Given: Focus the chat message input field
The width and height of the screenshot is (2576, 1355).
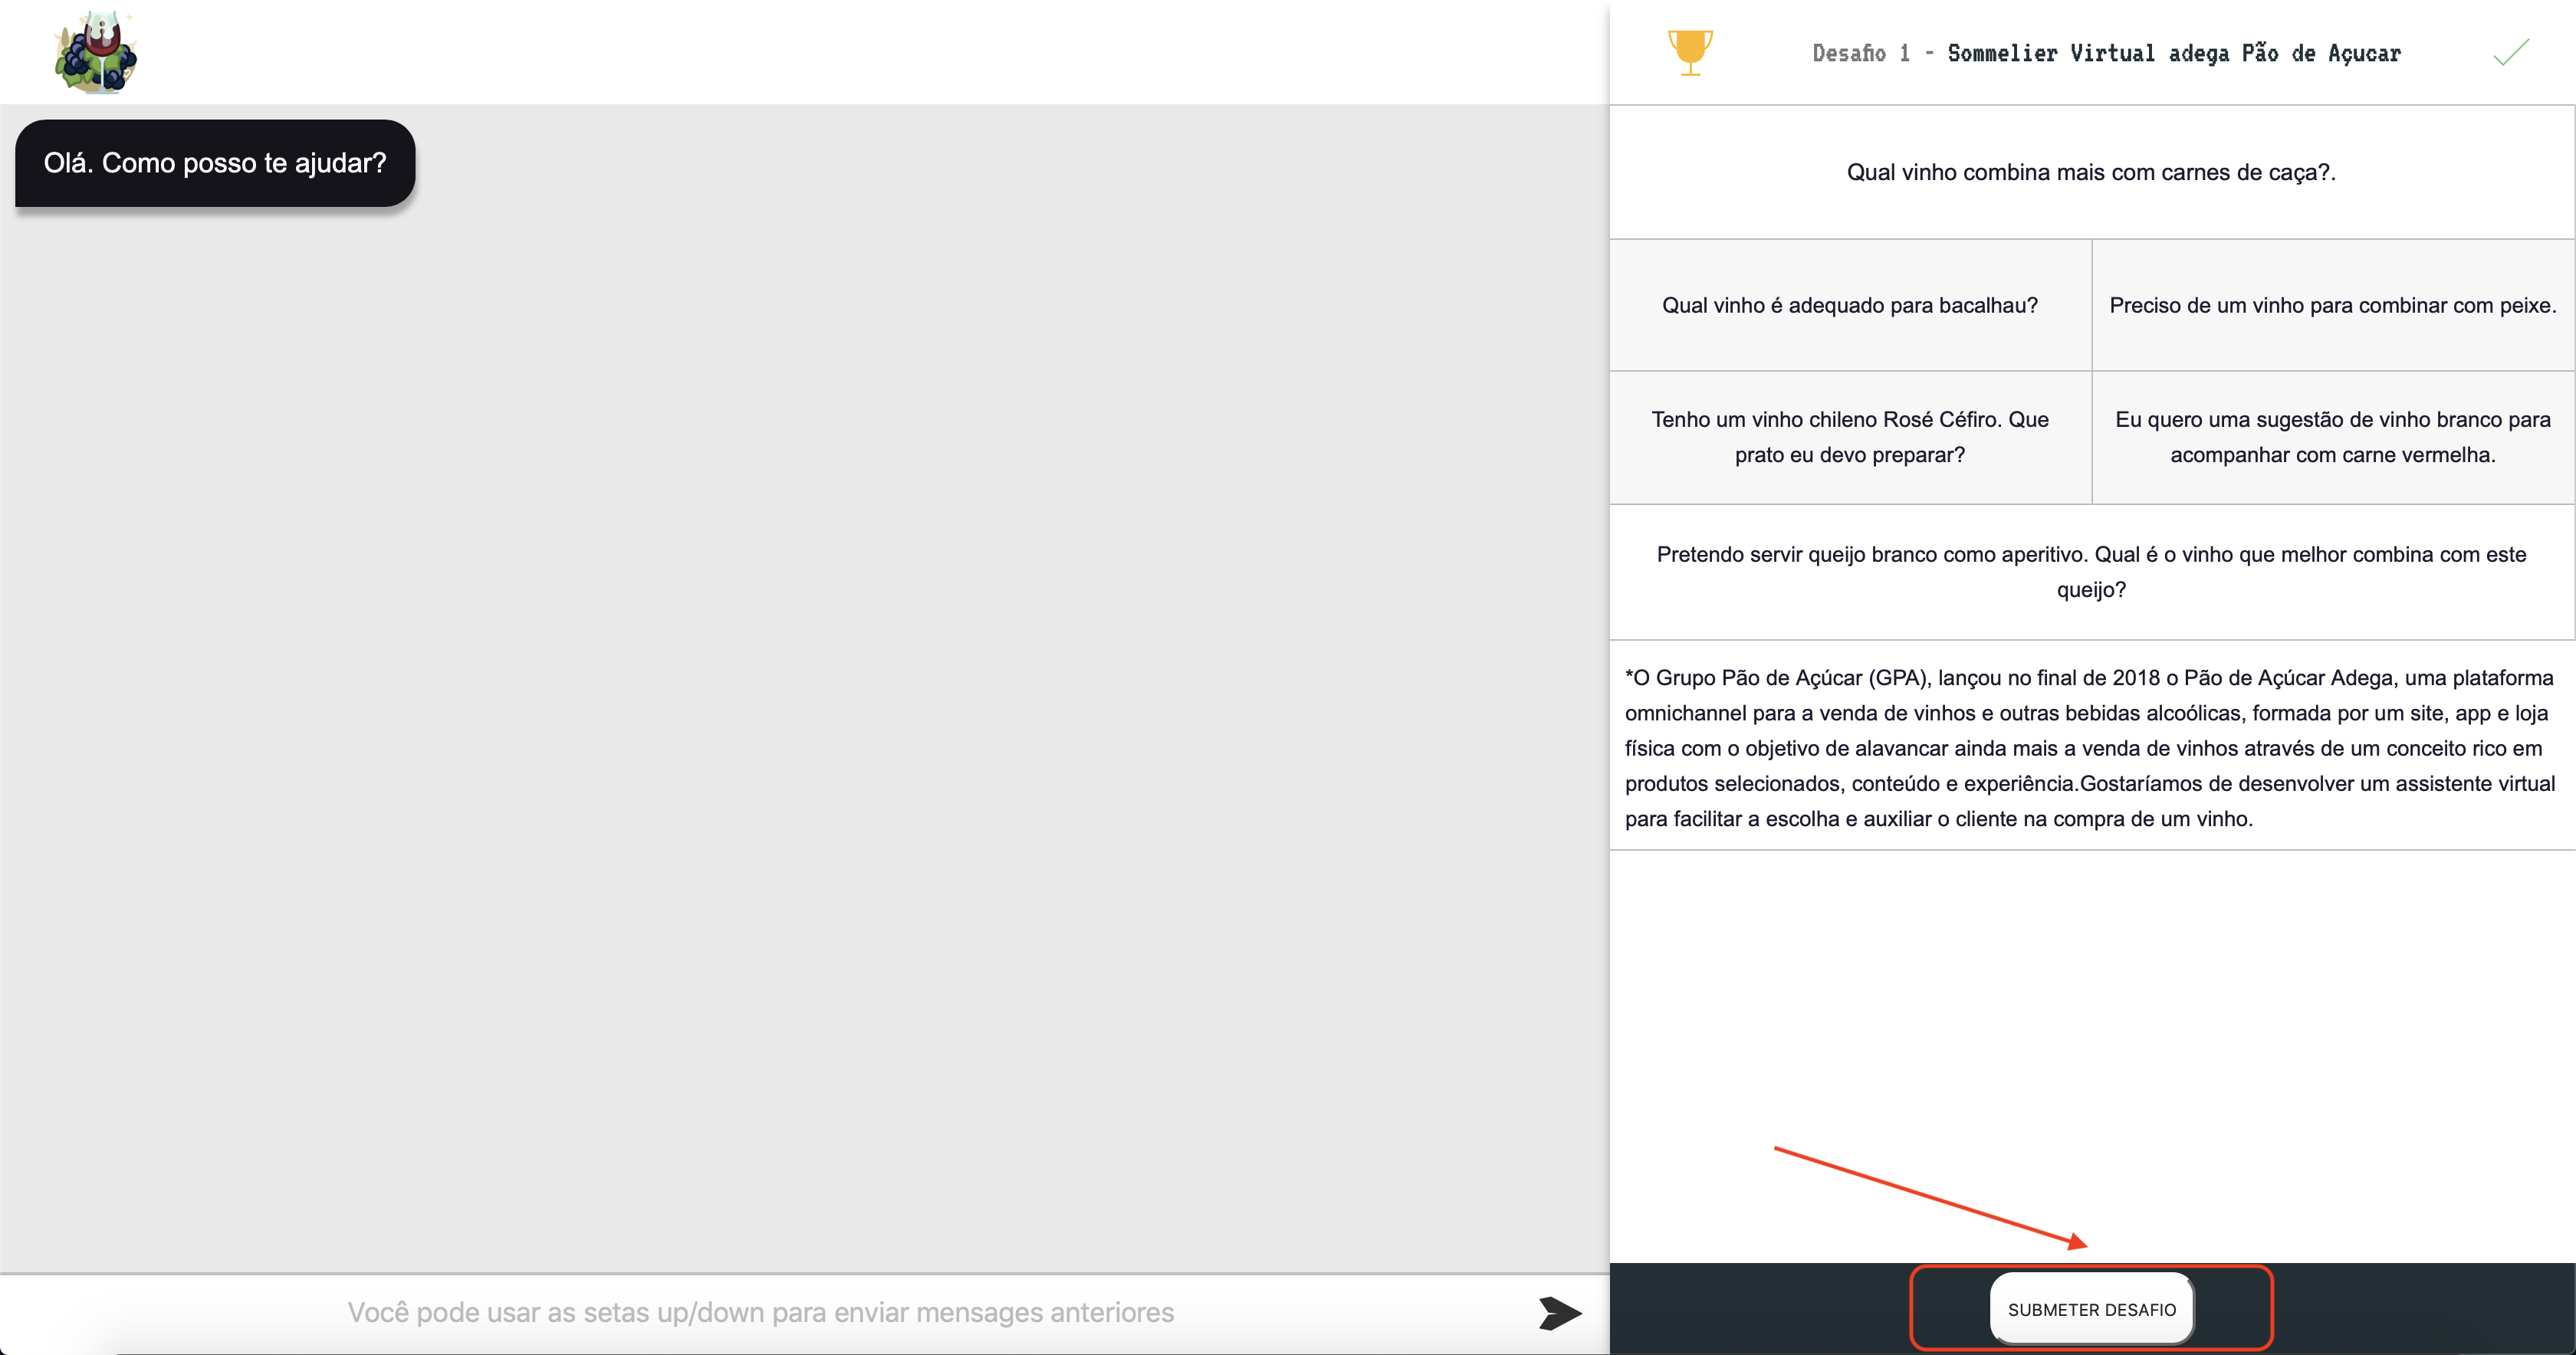Looking at the screenshot, I should point(760,1312).
